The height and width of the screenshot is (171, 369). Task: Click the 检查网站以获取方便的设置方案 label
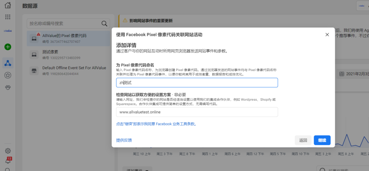[x=143, y=95]
